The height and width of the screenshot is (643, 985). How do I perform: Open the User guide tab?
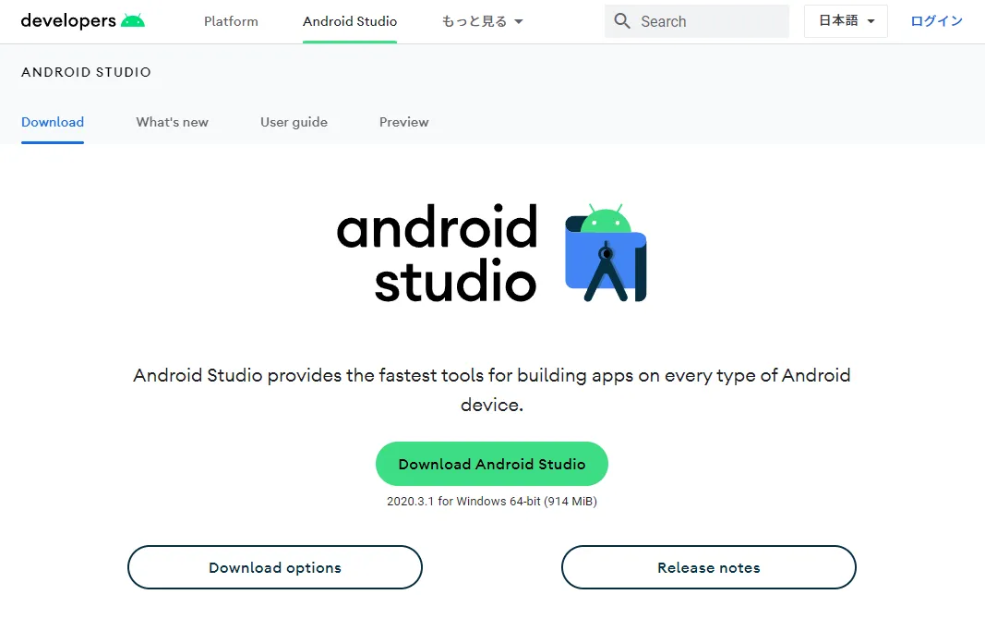tap(294, 122)
